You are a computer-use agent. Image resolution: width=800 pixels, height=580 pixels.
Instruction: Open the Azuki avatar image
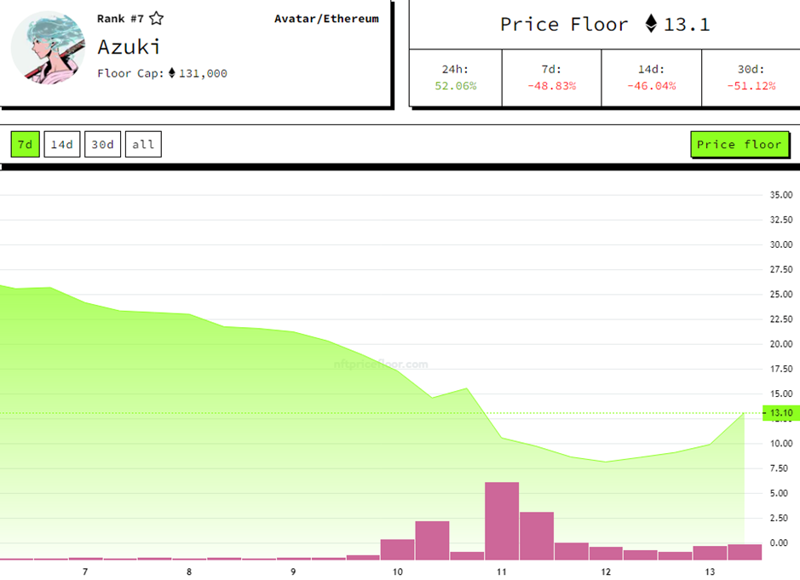(x=49, y=48)
